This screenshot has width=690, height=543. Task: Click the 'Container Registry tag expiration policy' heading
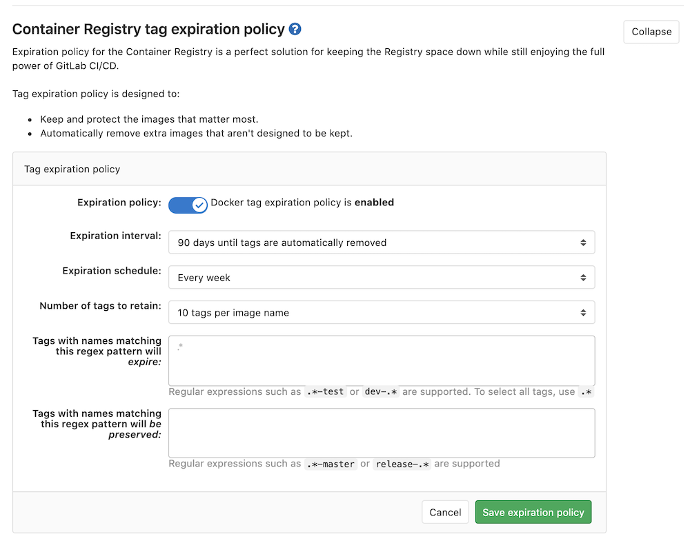click(147, 29)
